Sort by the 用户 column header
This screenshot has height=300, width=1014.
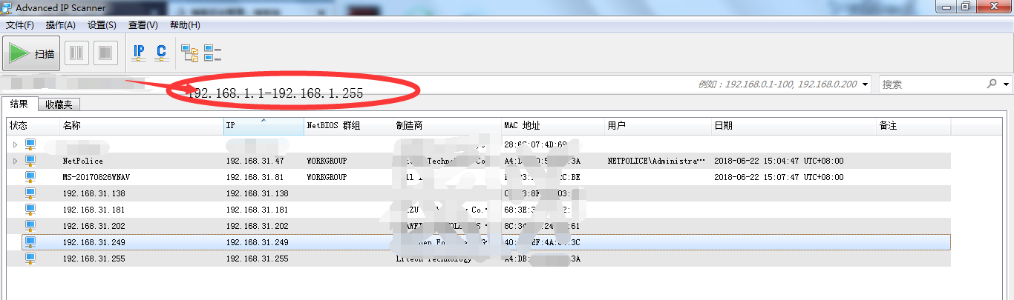(x=658, y=126)
